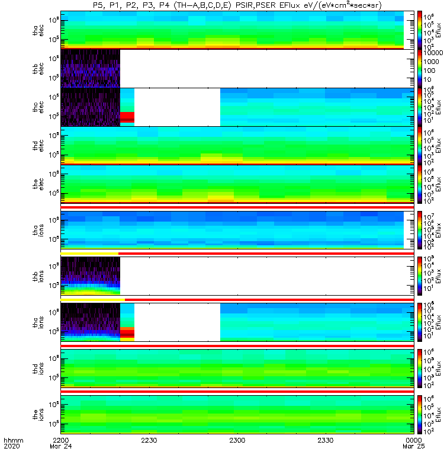Image resolution: width=444 pixels, height=474 pixels.
Task: Click the color bar beside tha ions panel
Action: [x=420, y=230]
